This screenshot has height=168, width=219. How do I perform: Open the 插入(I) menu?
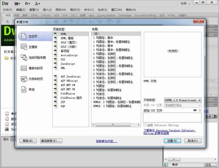coord(47,10)
